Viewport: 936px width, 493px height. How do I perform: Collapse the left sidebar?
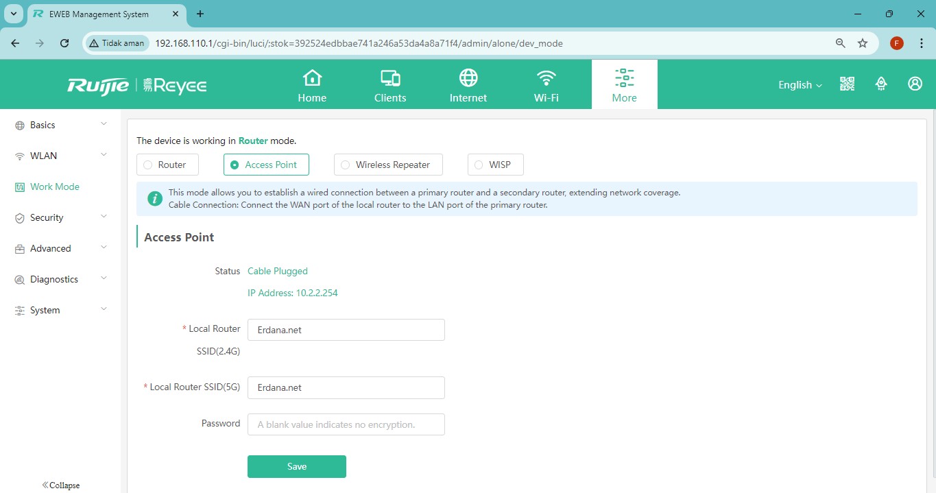(60, 485)
